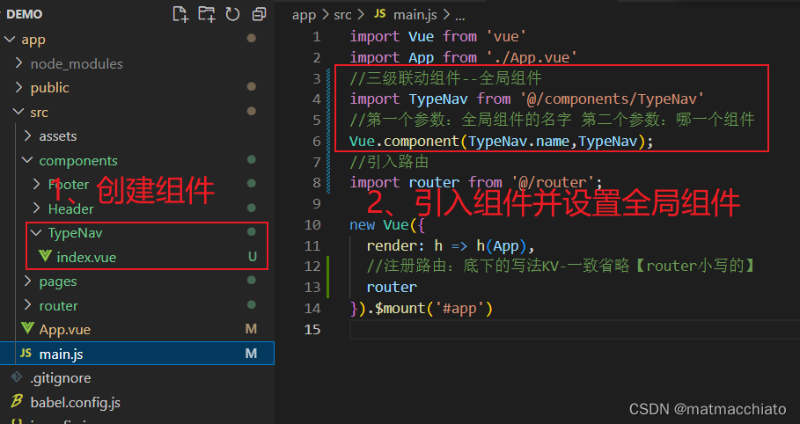Collapse the src folder
800x424 pixels.
point(18,112)
